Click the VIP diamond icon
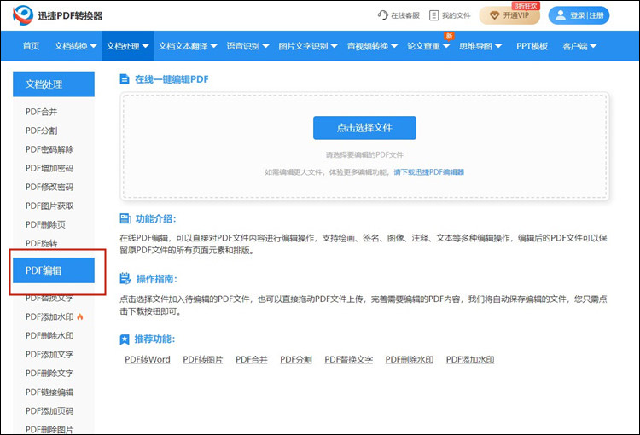The image size is (640, 435). click(x=494, y=15)
